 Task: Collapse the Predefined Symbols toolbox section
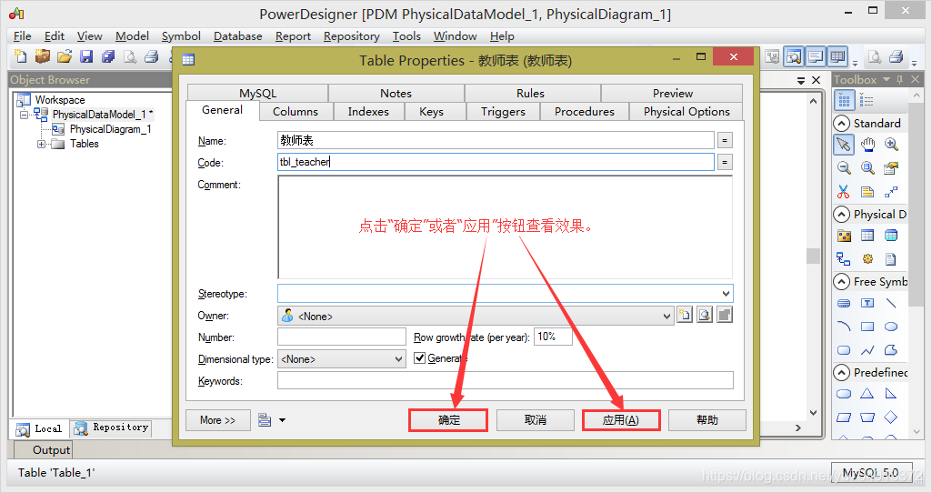pyautogui.click(x=842, y=372)
